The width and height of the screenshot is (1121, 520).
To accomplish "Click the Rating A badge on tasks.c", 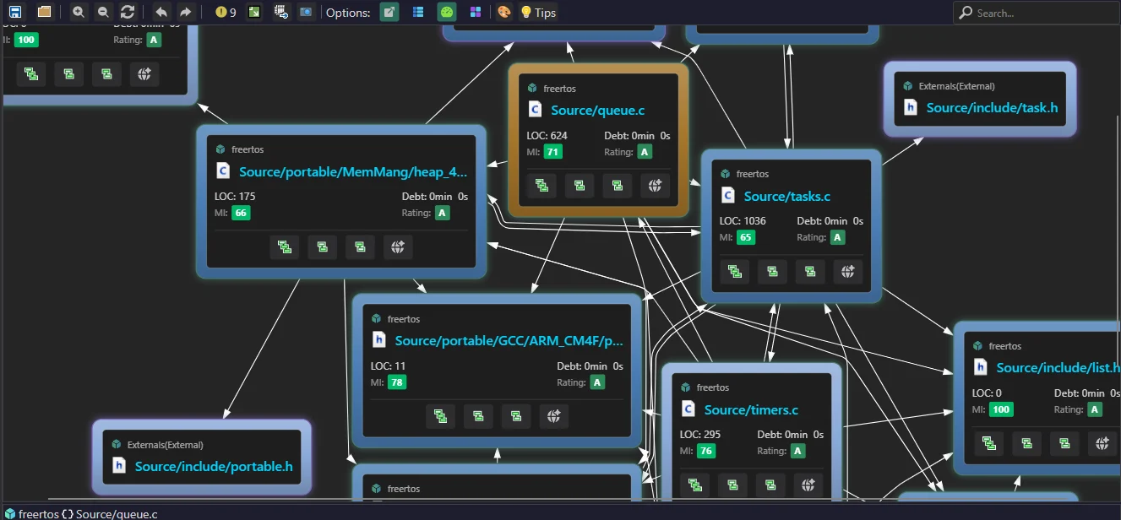I will tap(837, 238).
